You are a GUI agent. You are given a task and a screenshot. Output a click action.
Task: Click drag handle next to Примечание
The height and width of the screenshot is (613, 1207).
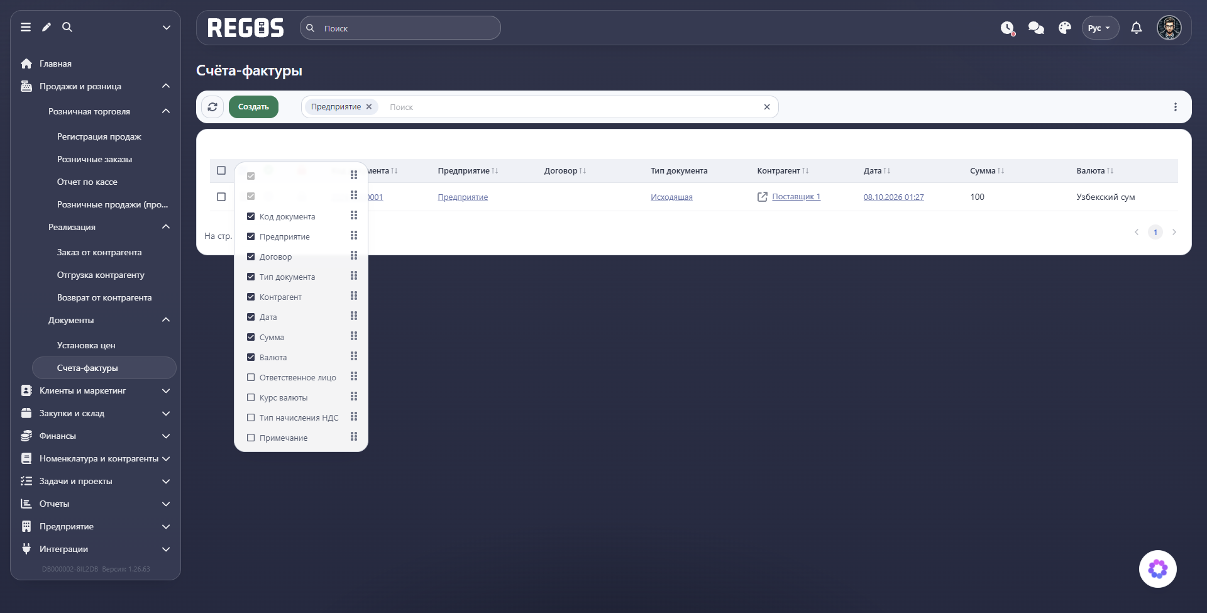coord(354,437)
